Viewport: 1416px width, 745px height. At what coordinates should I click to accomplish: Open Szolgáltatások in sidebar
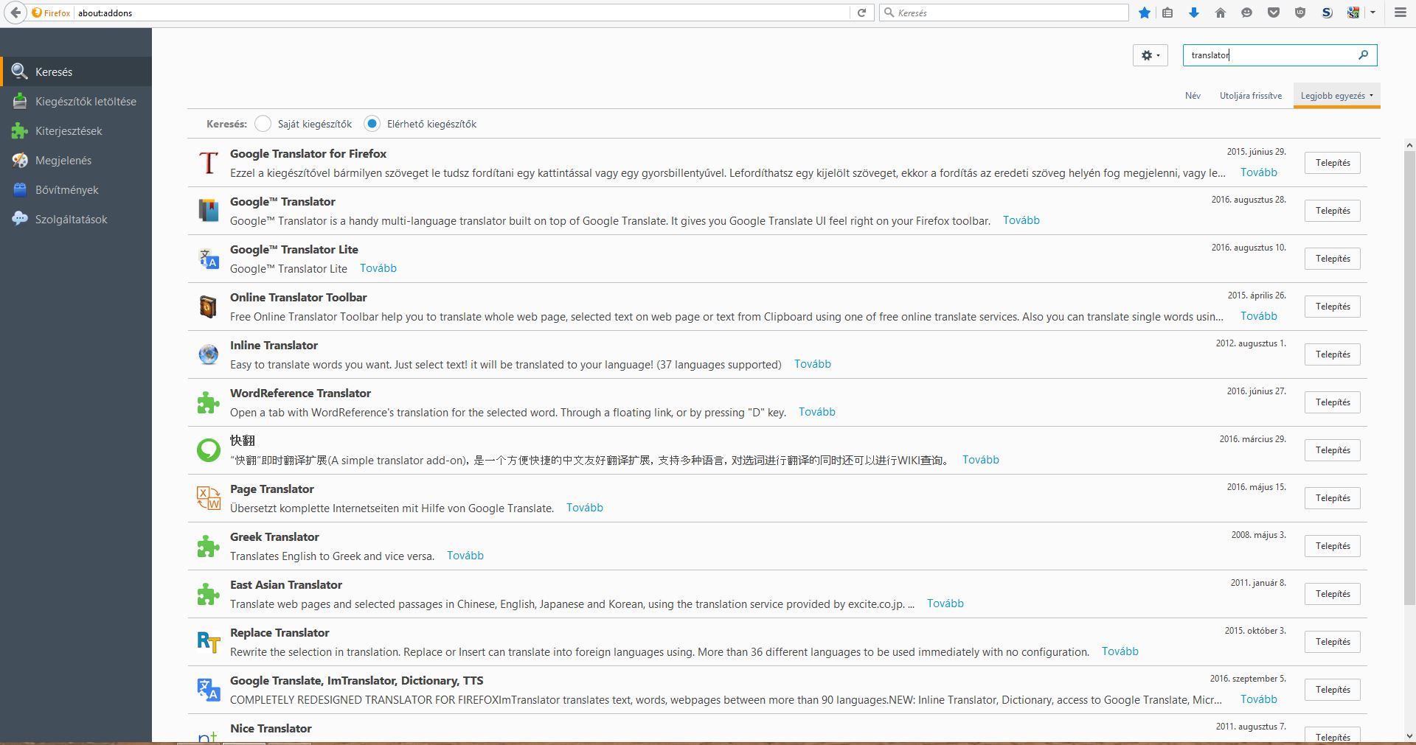(76, 219)
